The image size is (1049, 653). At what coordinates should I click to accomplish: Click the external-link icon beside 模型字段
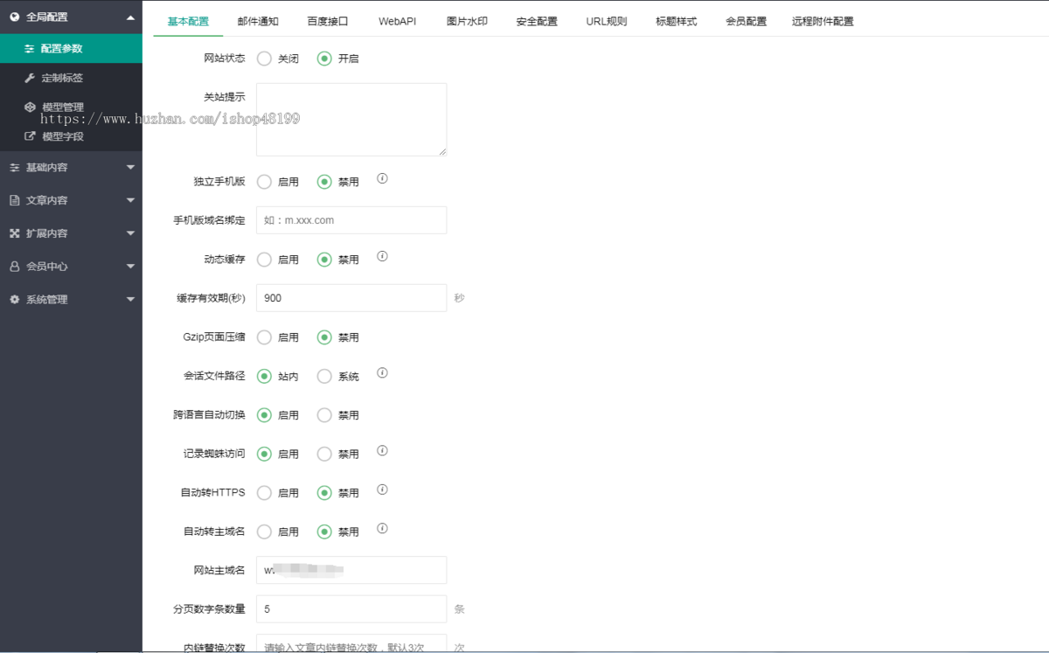[x=30, y=136]
